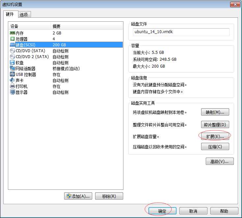Click the '200 GB' hard disk summary value
The height and width of the screenshot is (218, 242).
[59, 45]
